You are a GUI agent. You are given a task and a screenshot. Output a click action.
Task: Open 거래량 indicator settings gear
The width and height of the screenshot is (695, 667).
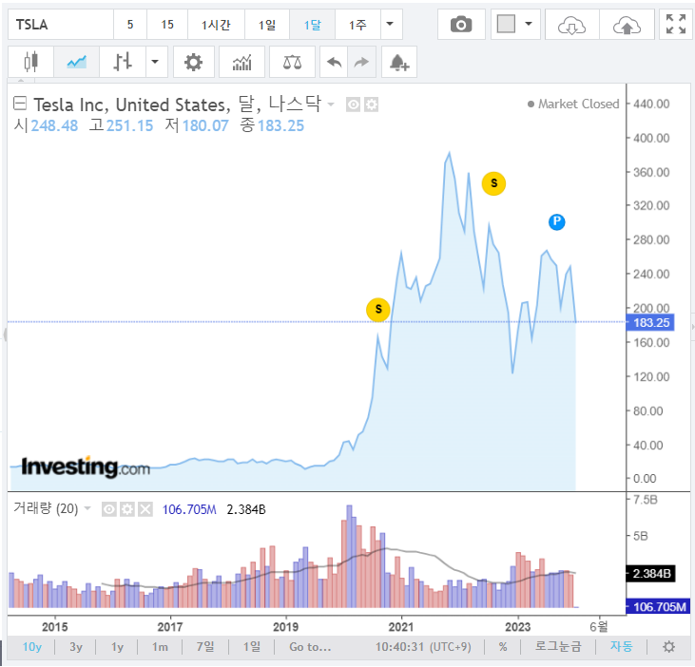tap(127, 509)
